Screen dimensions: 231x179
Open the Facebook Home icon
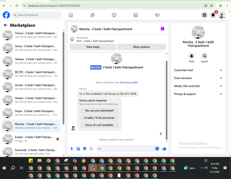click(71, 15)
